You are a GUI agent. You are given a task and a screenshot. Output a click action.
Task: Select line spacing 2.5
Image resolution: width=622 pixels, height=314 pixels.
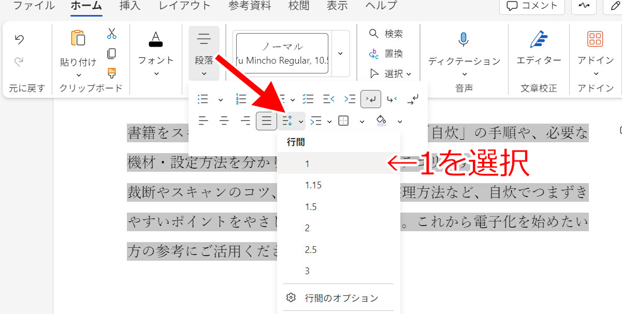339,250
